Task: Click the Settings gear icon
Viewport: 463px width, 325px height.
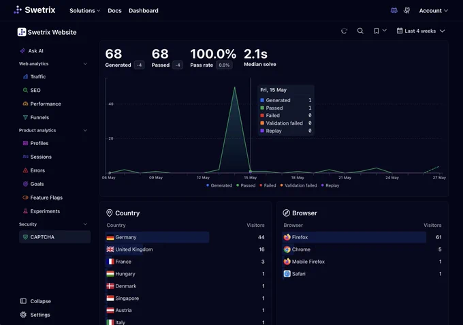Action: [x=23, y=315]
